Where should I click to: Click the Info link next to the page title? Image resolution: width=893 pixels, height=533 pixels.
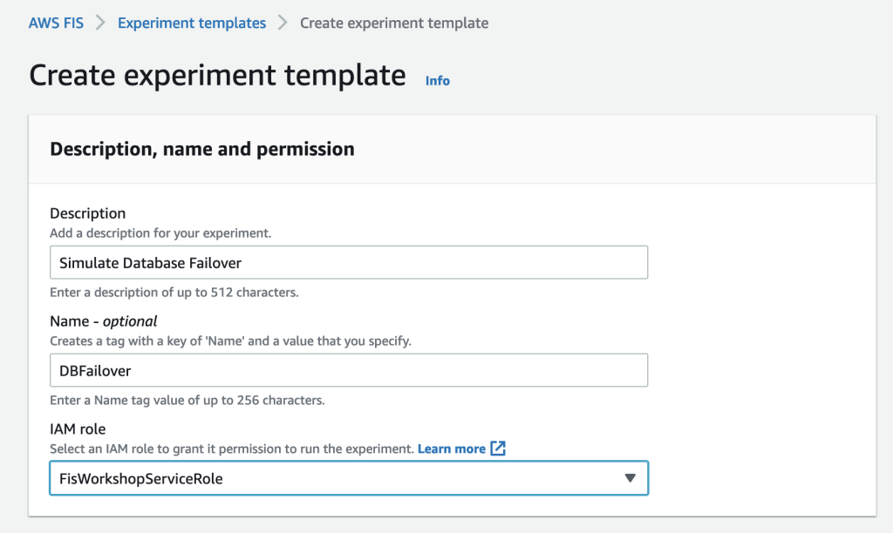tap(437, 80)
